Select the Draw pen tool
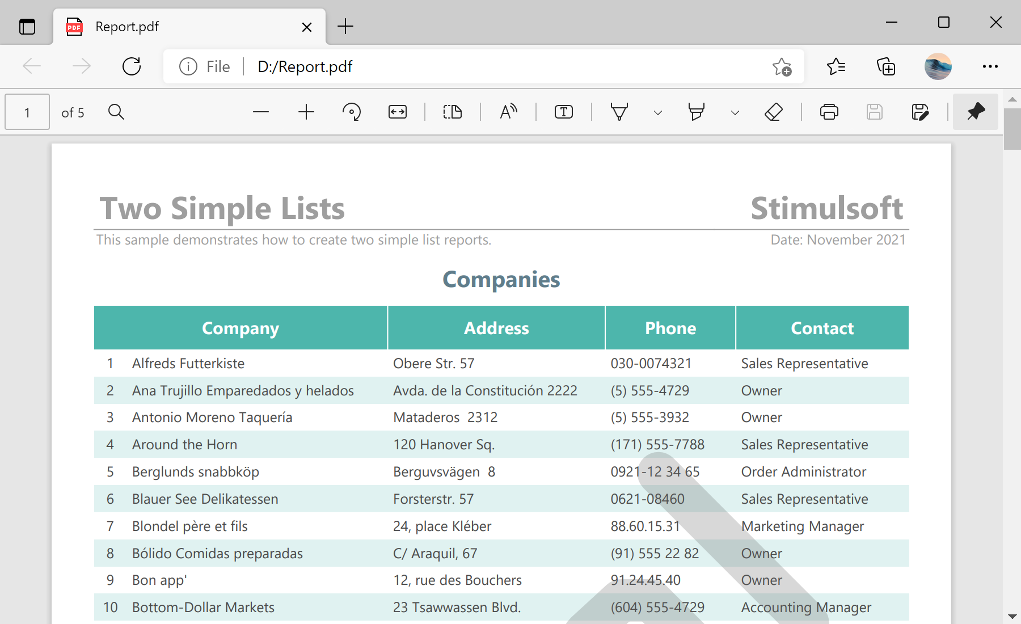1021x624 pixels. (619, 112)
